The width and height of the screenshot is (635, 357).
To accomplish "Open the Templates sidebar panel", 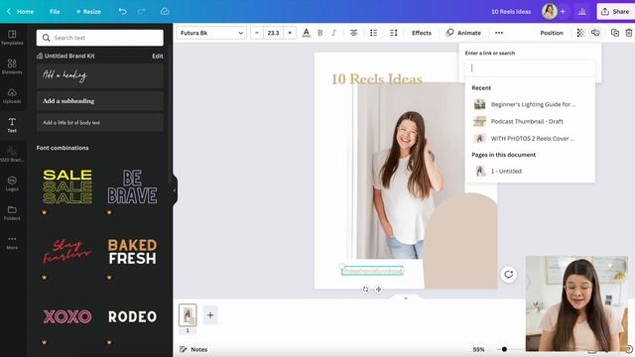I will pos(12,38).
